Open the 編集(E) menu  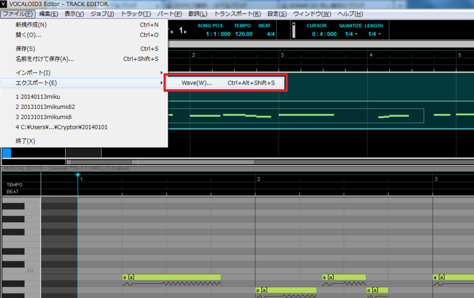point(49,14)
